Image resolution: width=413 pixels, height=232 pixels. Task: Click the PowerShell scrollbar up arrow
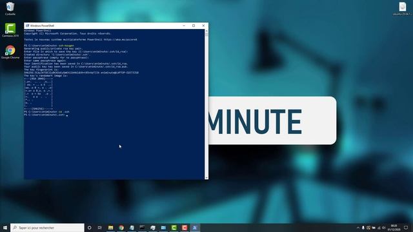pos(206,31)
